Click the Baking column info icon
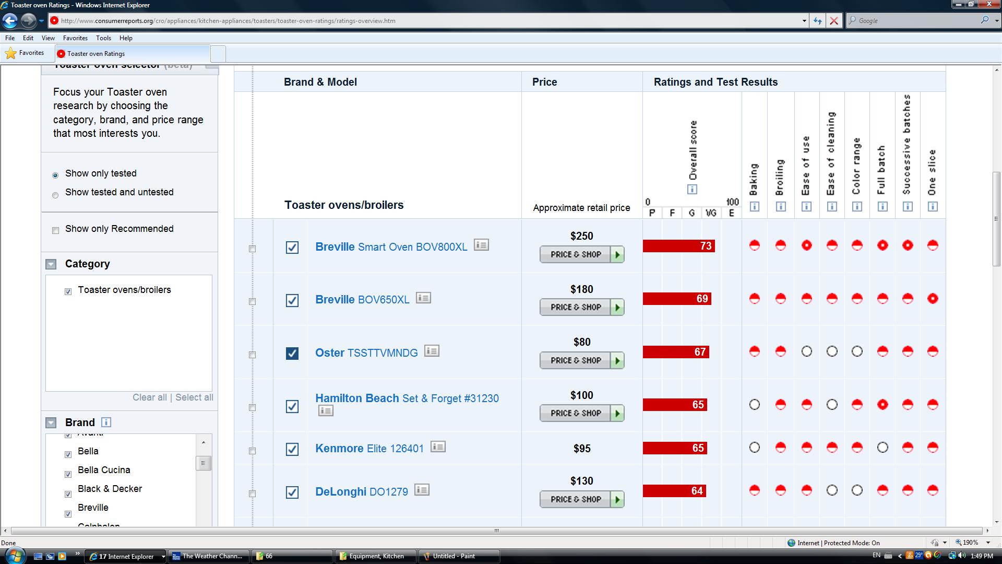 (755, 207)
